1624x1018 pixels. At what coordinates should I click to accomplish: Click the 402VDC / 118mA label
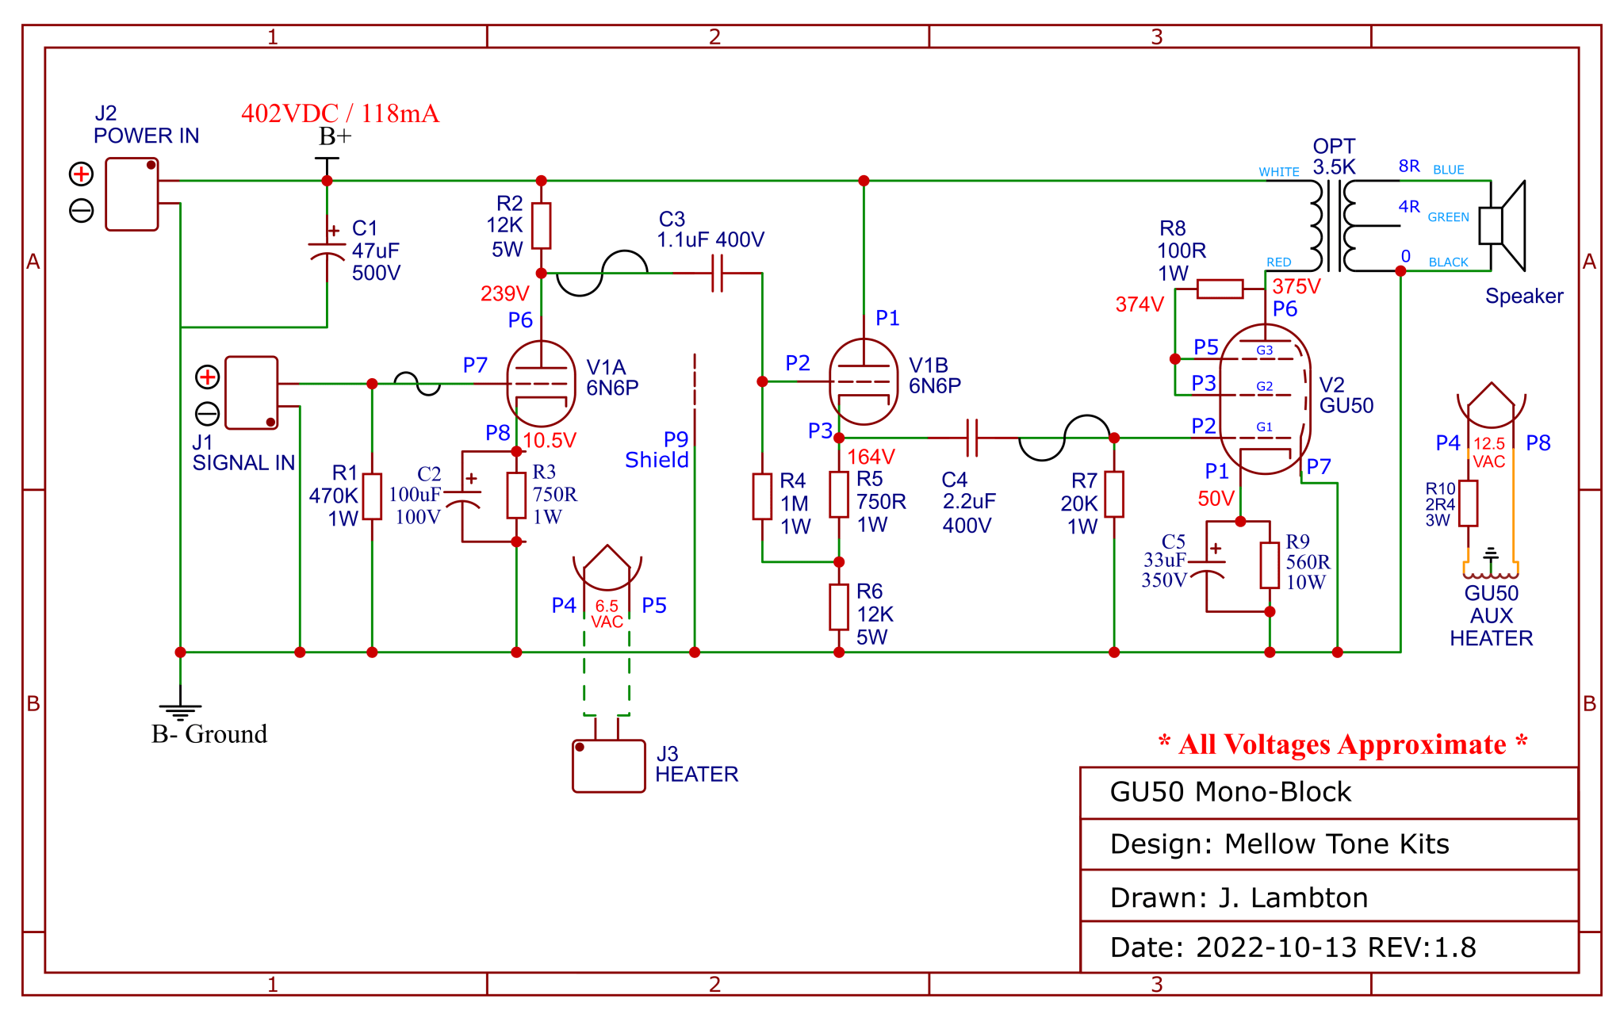tap(340, 113)
